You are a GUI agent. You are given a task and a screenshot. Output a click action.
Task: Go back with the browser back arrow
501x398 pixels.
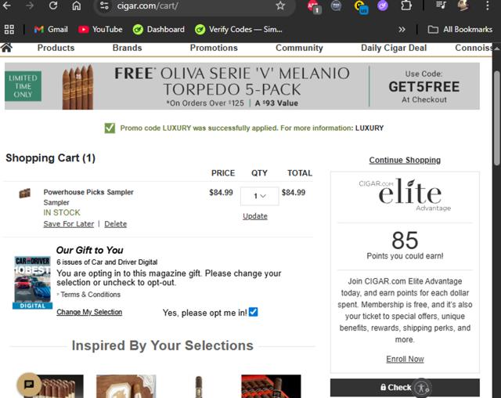point(6,5)
